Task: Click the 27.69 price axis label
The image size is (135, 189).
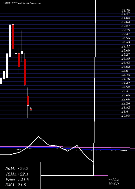Action: (126, 50)
